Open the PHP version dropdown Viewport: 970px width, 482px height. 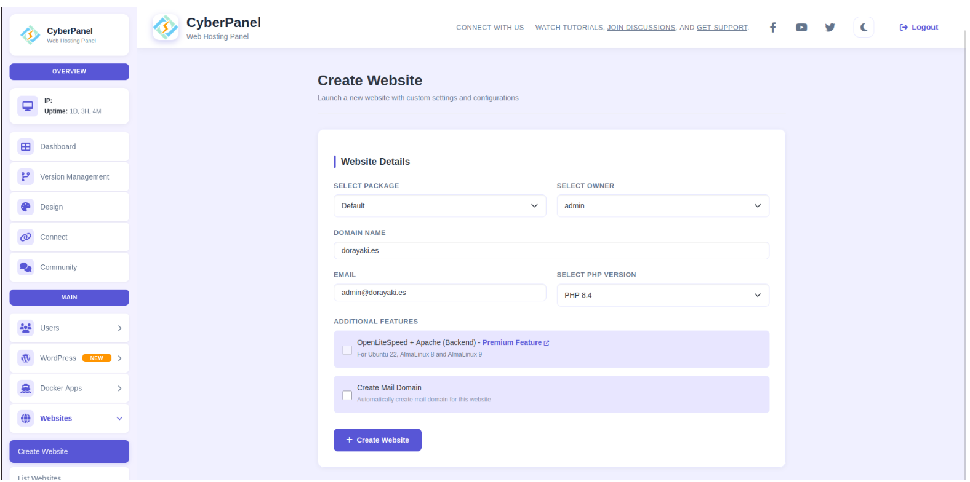[x=663, y=295]
